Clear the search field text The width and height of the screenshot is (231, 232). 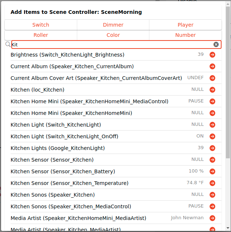click(216, 45)
